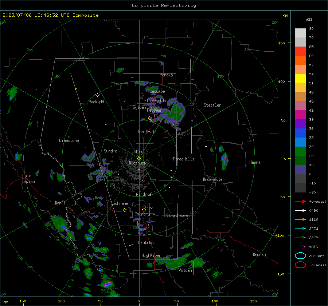Click the dBZ legend heading

tap(309, 19)
